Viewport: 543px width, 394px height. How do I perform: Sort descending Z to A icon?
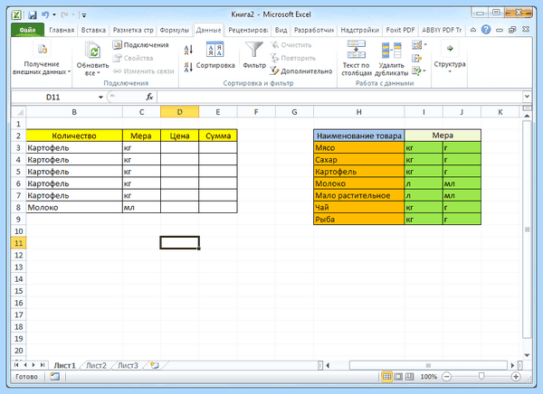(188, 67)
